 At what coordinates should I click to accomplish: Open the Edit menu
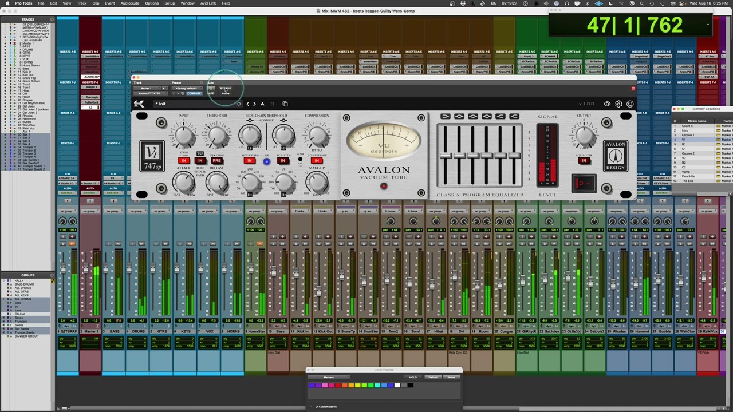(53, 3)
